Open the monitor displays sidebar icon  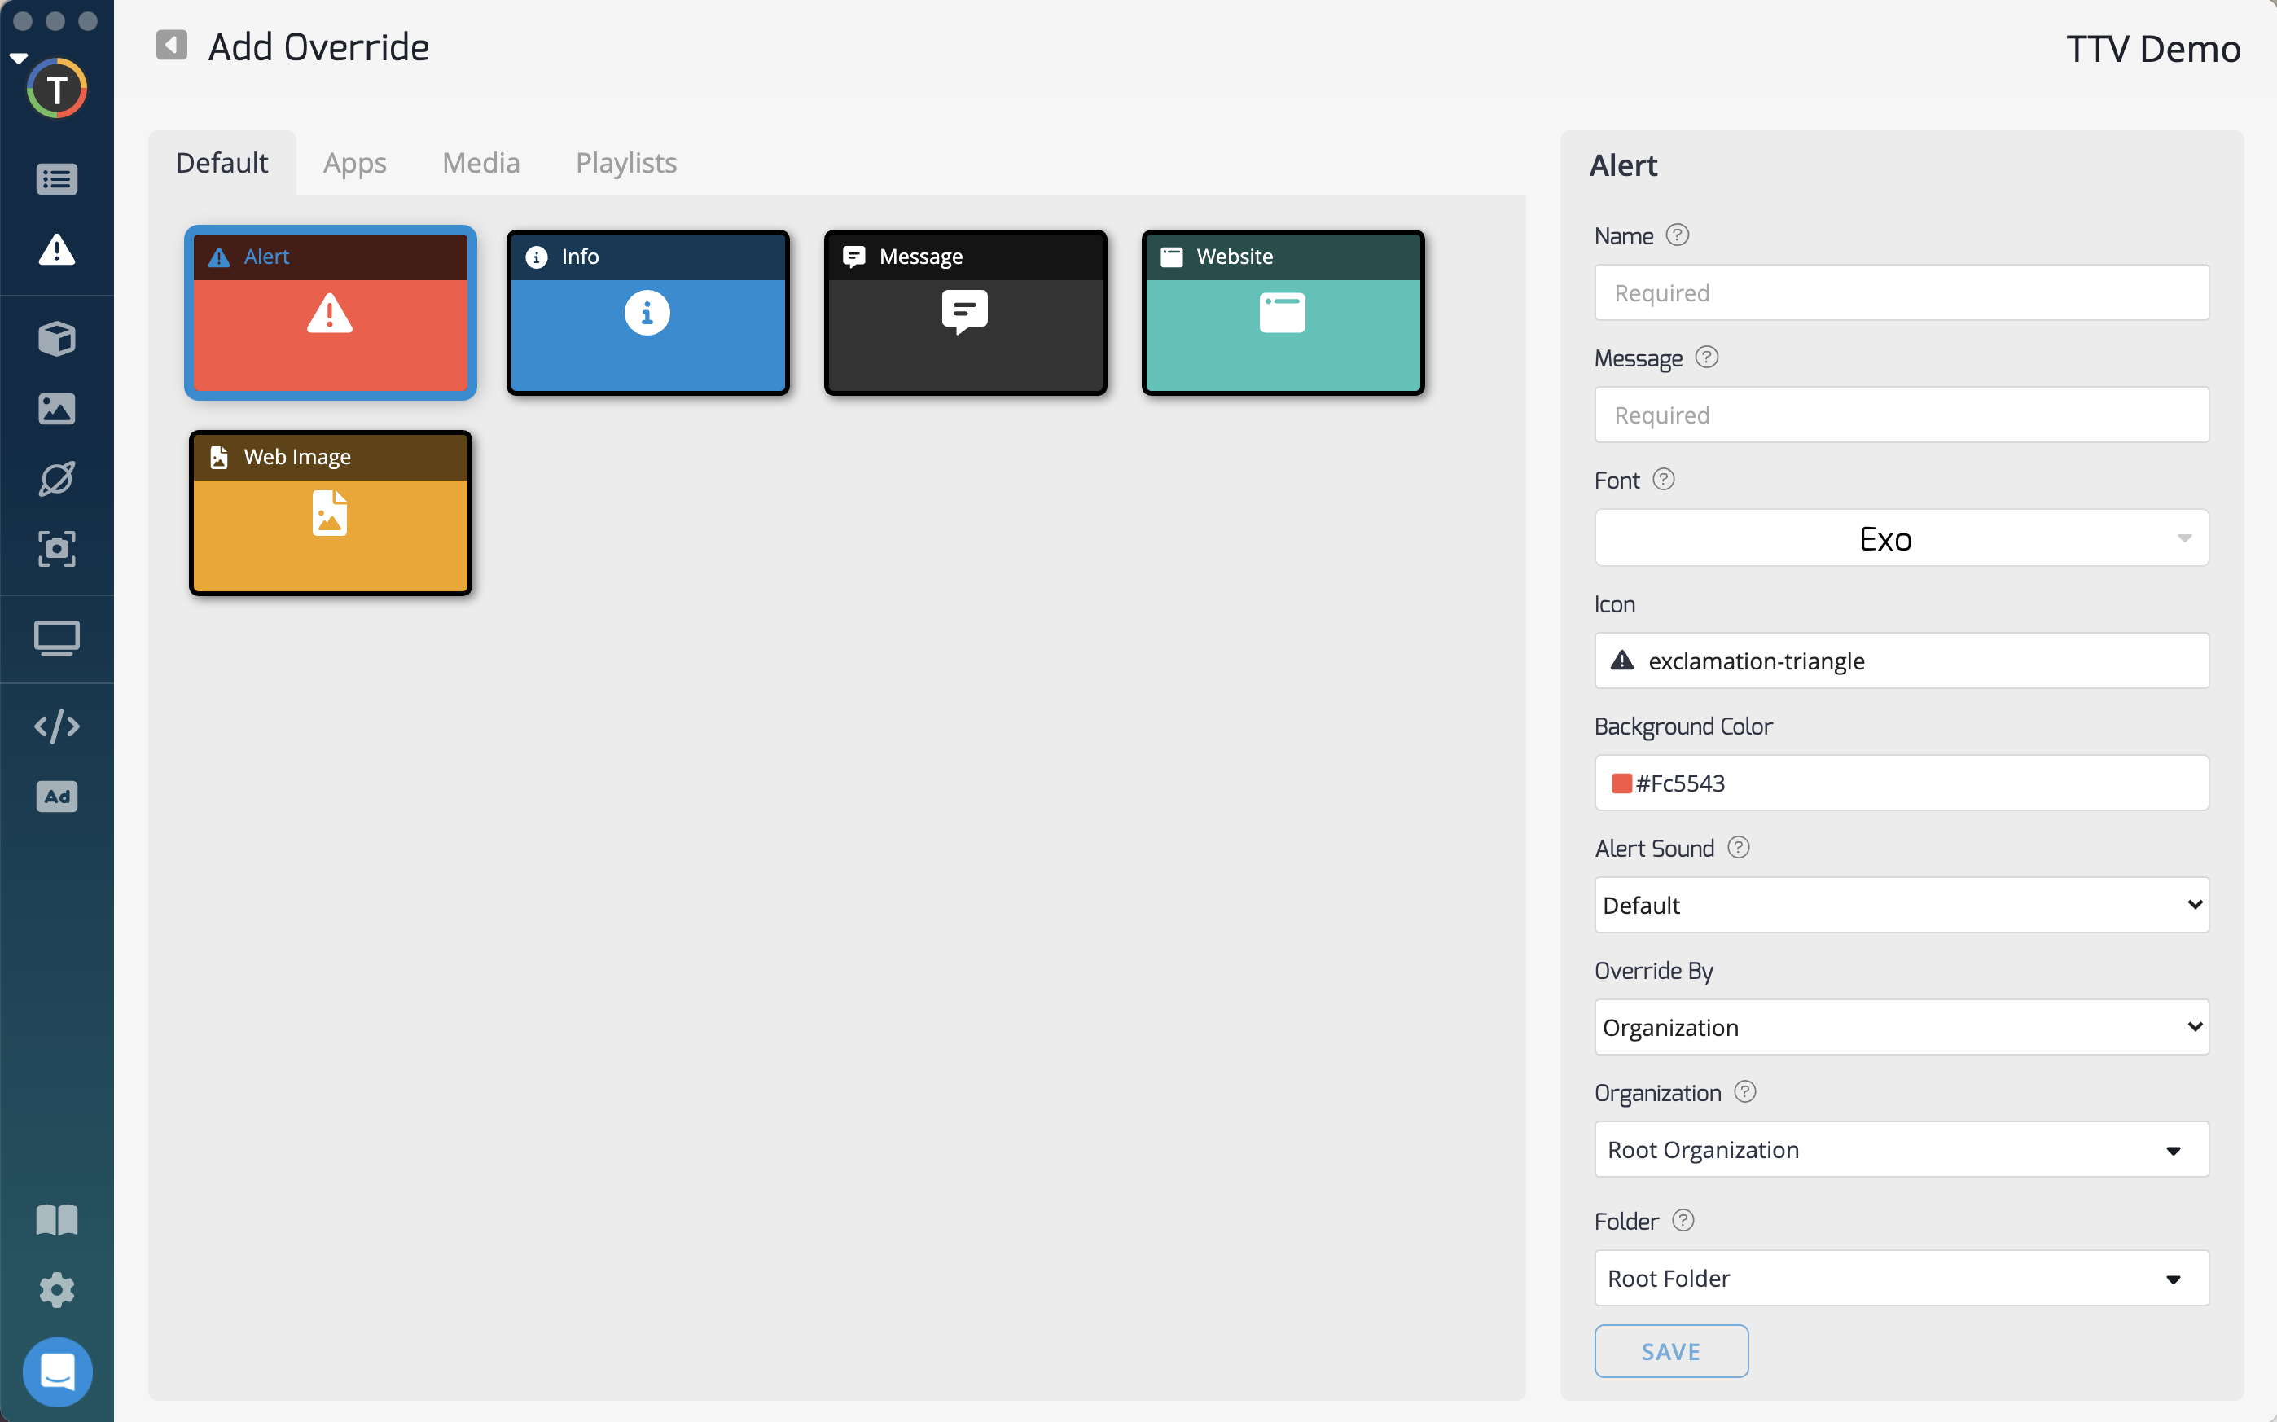(56, 639)
